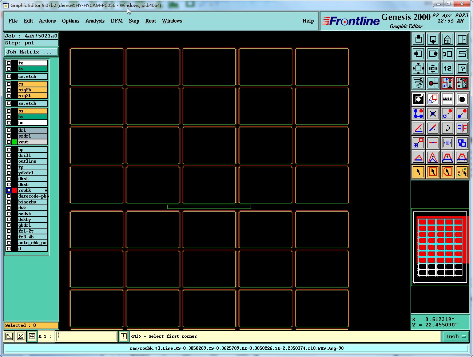Screen dimensions: 473x357
Task: Toggle the checkbox for layer biaozhu
Action: [9, 202]
